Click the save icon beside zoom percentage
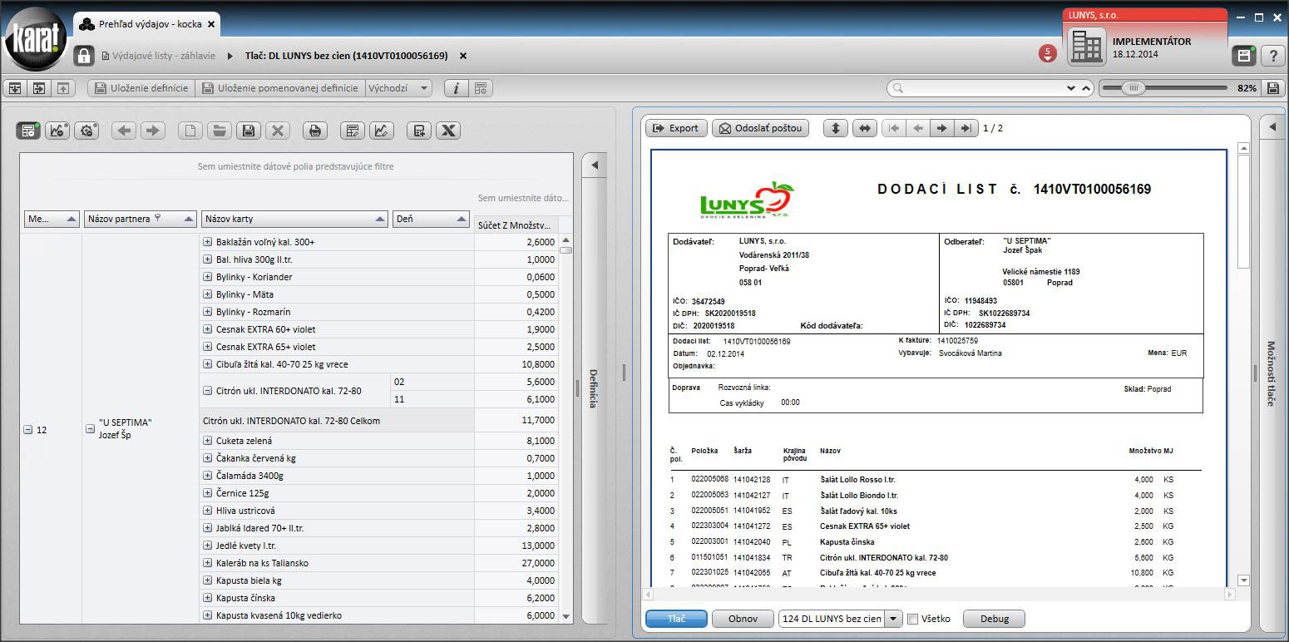 pyautogui.click(x=1272, y=88)
